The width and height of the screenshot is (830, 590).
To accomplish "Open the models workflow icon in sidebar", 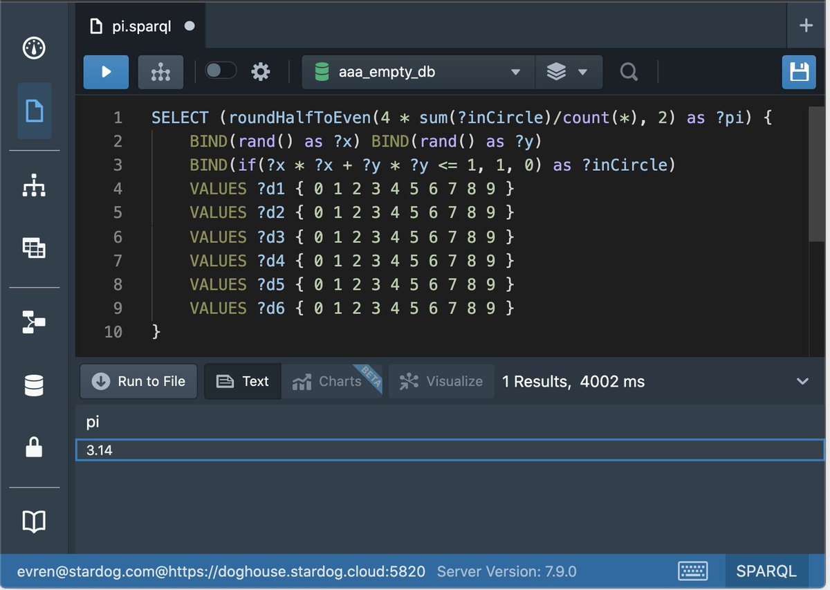I will [34, 322].
